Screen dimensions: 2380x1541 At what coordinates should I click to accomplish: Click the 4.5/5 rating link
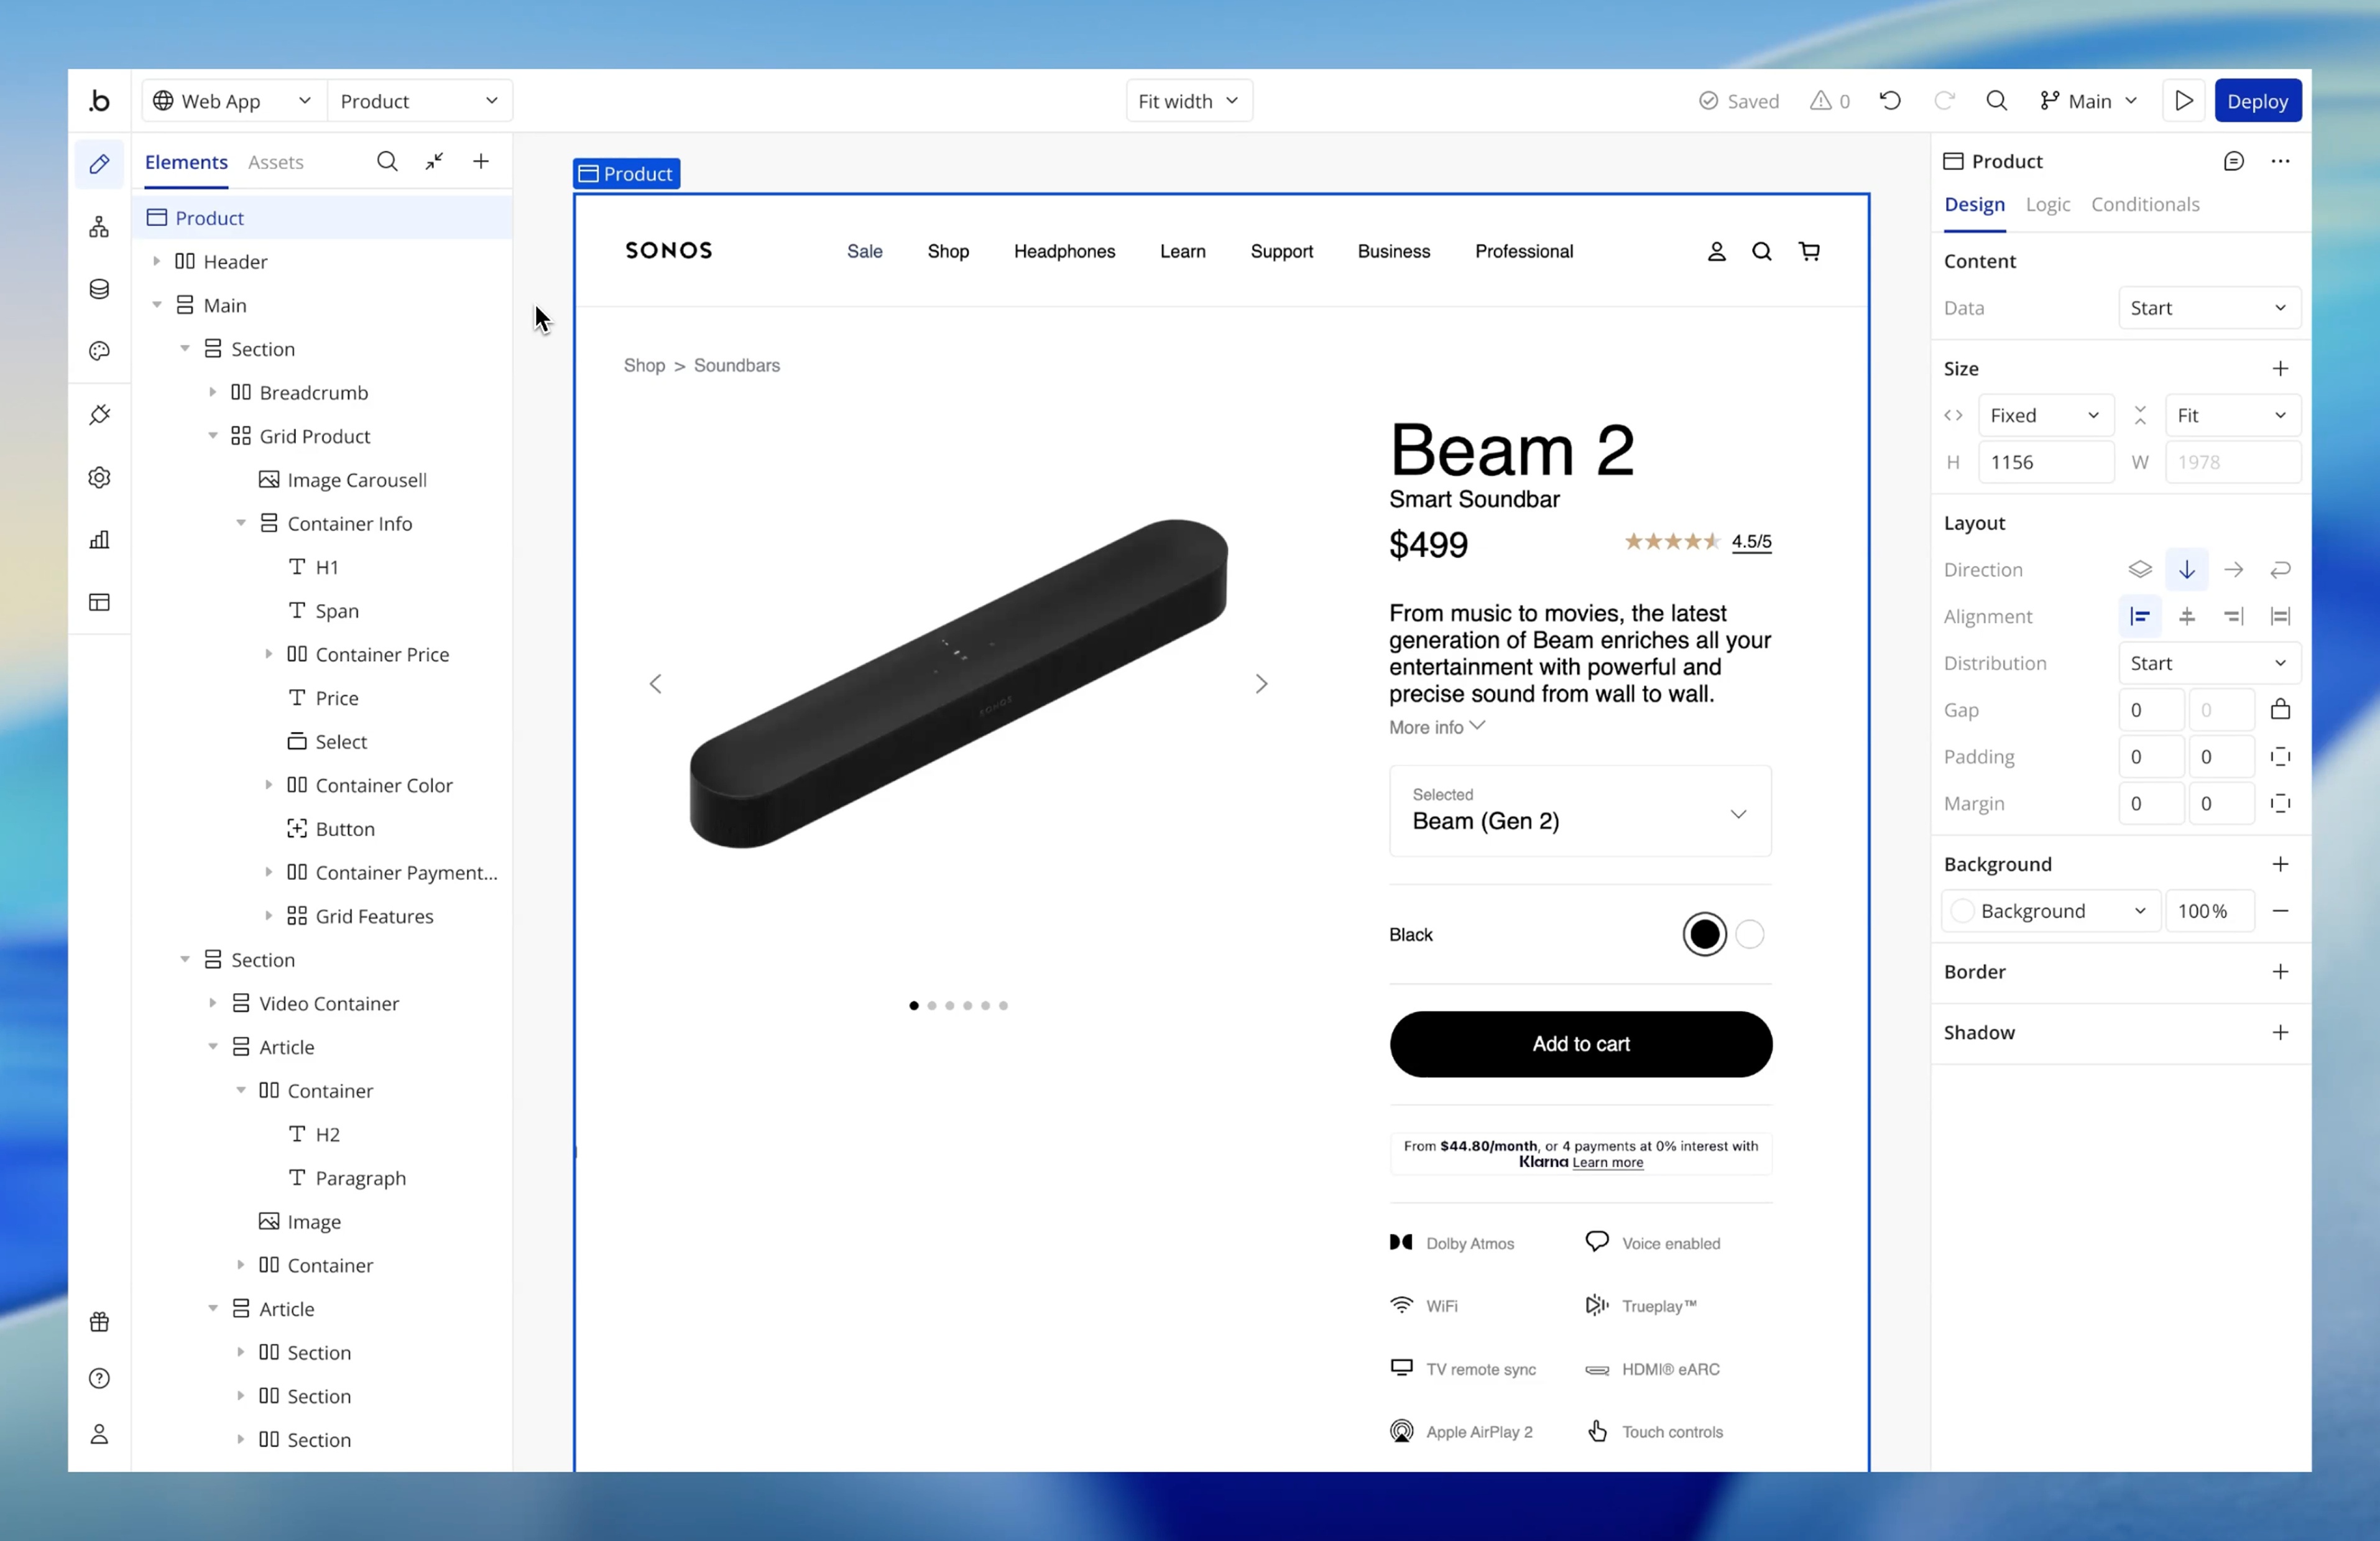coord(1751,541)
